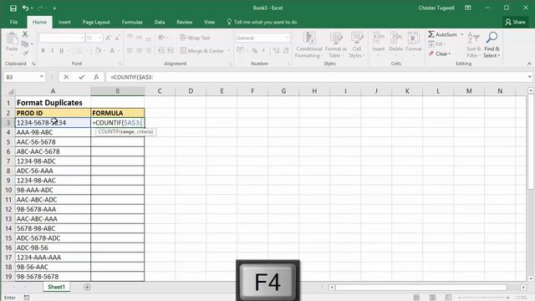Open the font size dropdown
Image resolution: width=535 pixels, height=301 pixels.
(99, 38)
